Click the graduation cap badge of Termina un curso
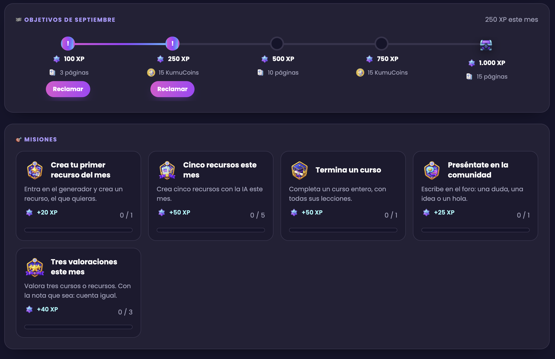This screenshot has height=359, width=555. pyautogui.click(x=300, y=170)
